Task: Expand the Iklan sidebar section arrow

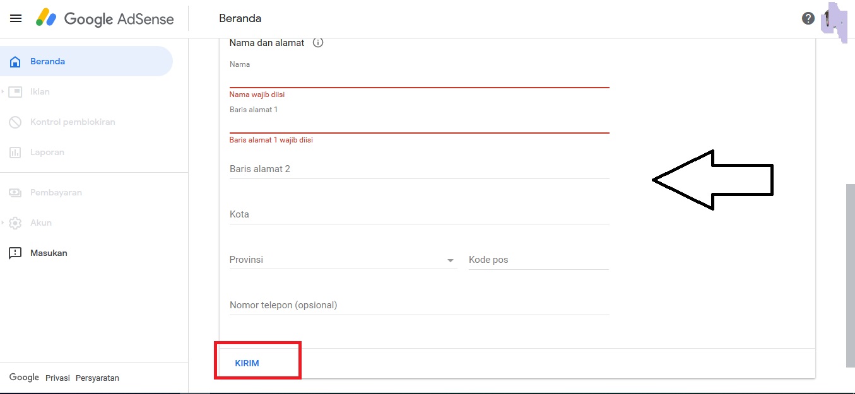Action: (x=3, y=91)
